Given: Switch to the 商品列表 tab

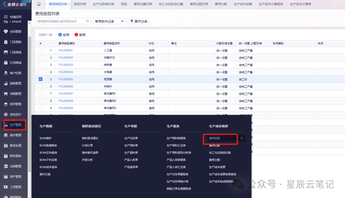Looking at the screenshot, I should coord(80,4).
